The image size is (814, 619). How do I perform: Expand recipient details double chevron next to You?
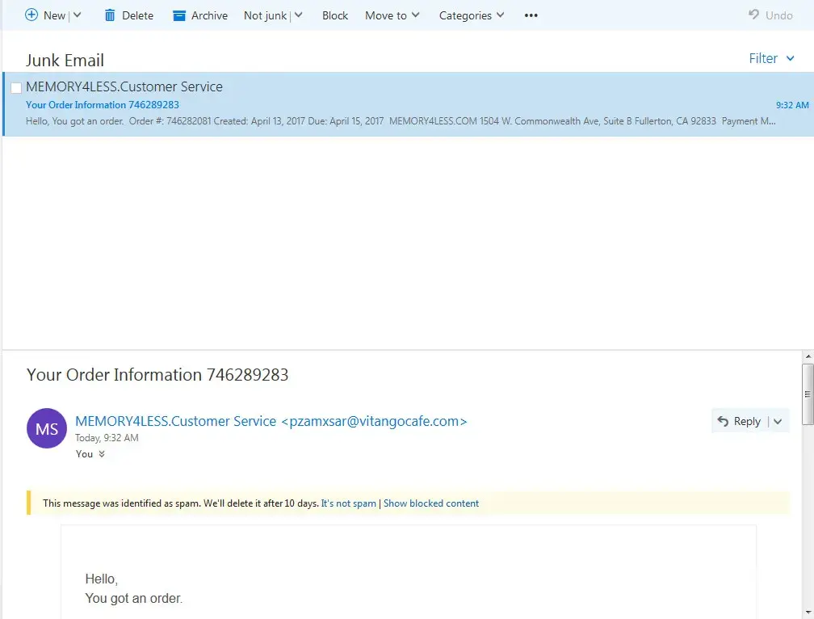(x=102, y=454)
